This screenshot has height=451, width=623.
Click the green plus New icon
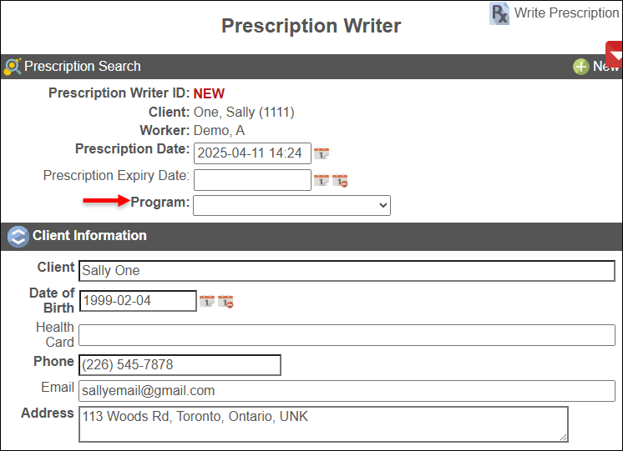[x=581, y=67]
